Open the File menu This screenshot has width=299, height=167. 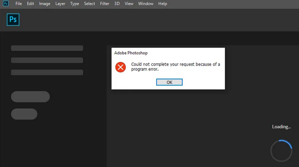pos(19,3)
